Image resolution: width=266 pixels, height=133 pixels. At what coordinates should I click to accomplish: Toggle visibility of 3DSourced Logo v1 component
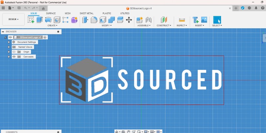(10, 37)
